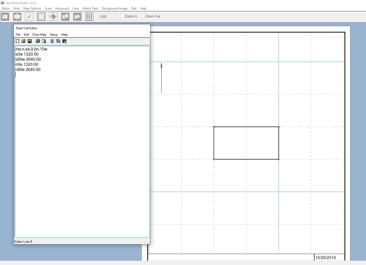Viewport: 366px width, 265px height.
Task: Click the deed call 'n90e 2640.00'
Action: 28,69
